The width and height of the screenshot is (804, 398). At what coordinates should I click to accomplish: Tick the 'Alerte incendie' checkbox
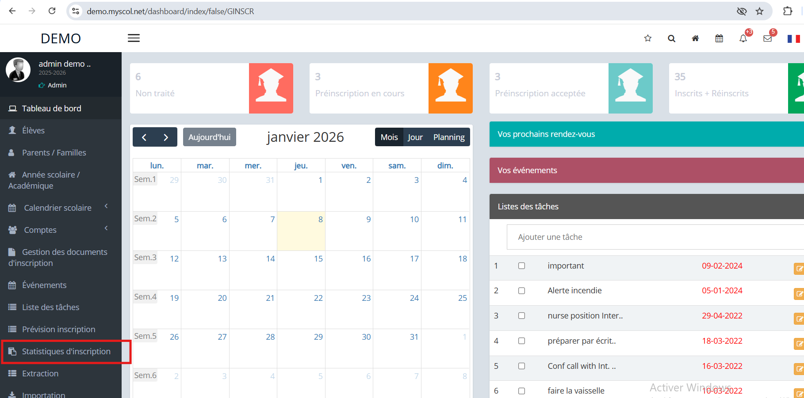pos(522,291)
